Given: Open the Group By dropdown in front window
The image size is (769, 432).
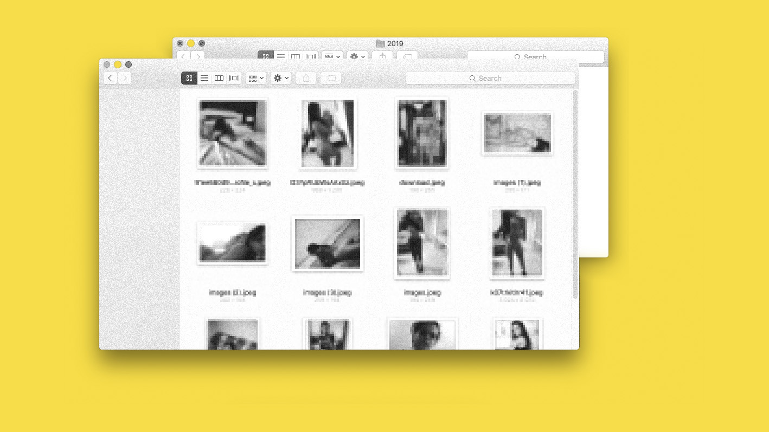Looking at the screenshot, I should coord(256,78).
